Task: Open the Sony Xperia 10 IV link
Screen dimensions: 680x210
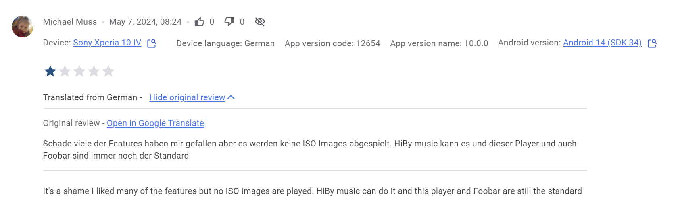Action: (107, 43)
